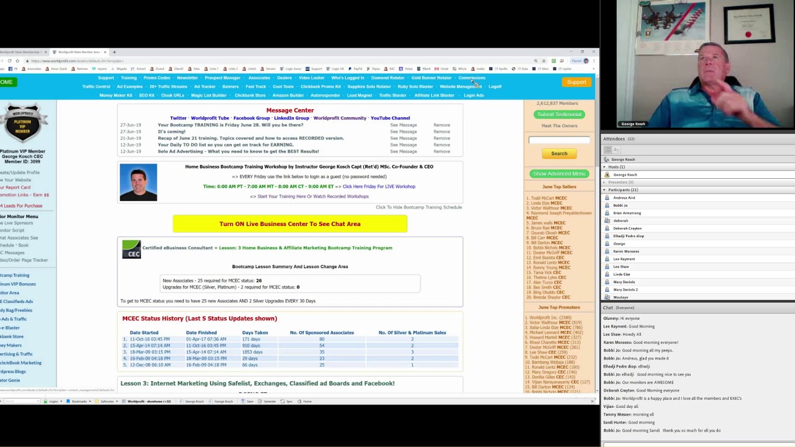Image resolution: width=795 pixels, height=447 pixels.
Task: Open Leads For Purchase sidebar link
Action: (21, 205)
